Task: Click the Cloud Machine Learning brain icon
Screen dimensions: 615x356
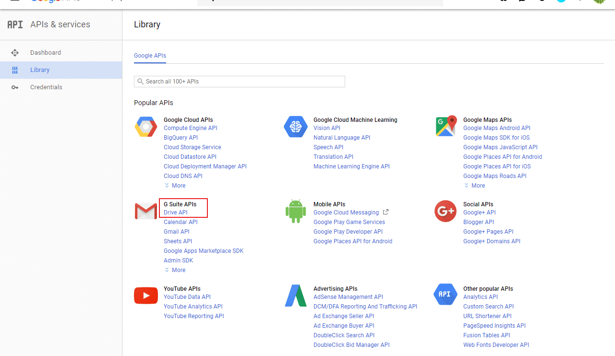Action: click(x=295, y=127)
